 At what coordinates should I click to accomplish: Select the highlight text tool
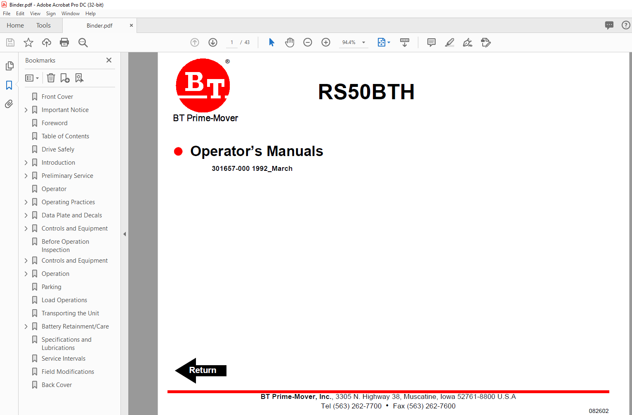coord(450,42)
